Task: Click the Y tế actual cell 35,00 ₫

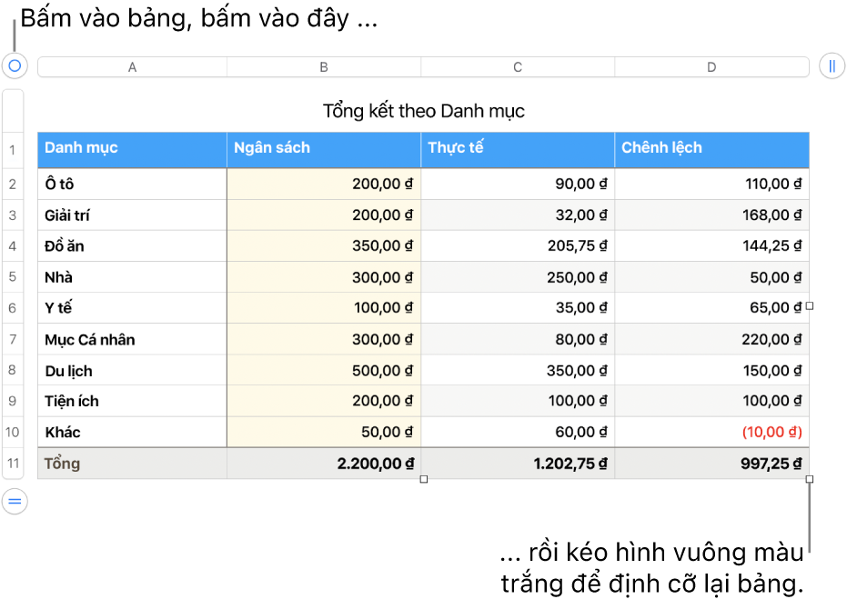Action: [518, 308]
